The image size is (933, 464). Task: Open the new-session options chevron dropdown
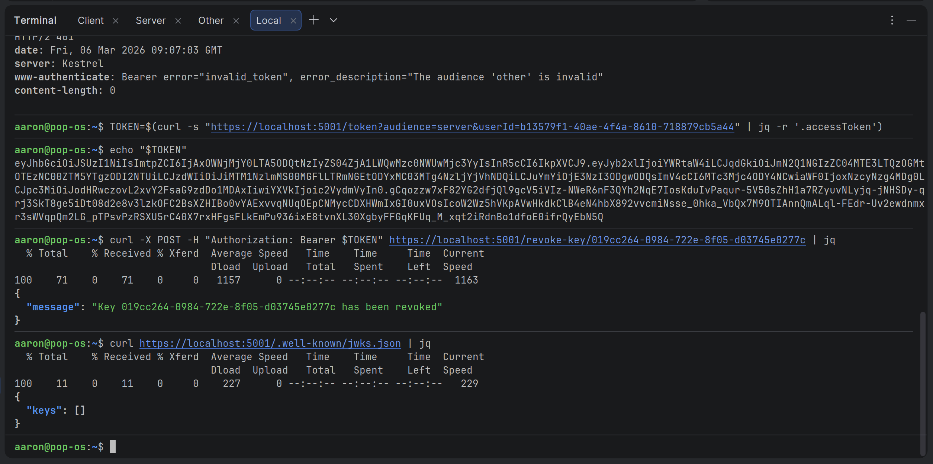click(x=334, y=20)
